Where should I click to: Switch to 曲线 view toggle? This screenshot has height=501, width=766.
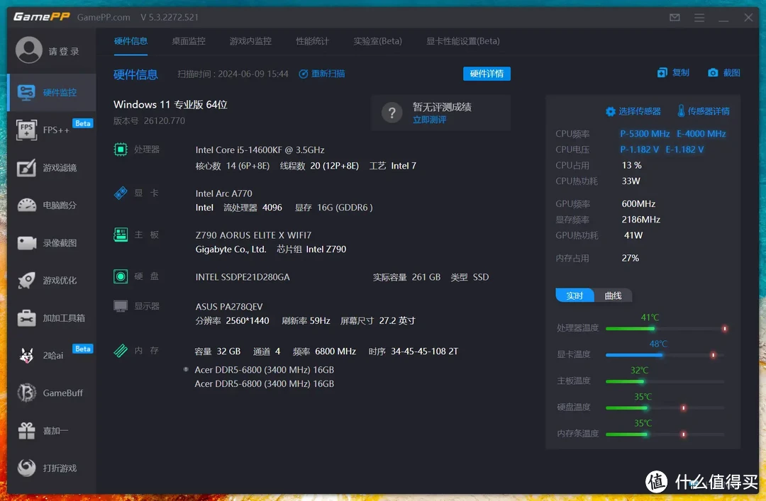(x=613, y=296)
